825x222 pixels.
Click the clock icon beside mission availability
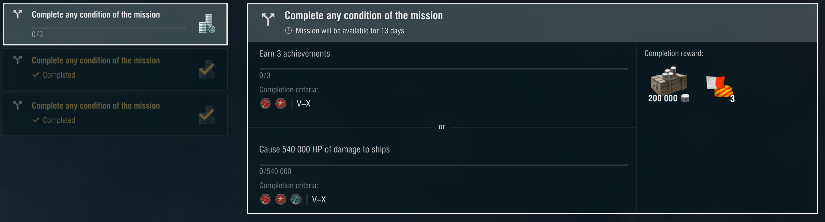pyautogui.click(x=289, y=31)
